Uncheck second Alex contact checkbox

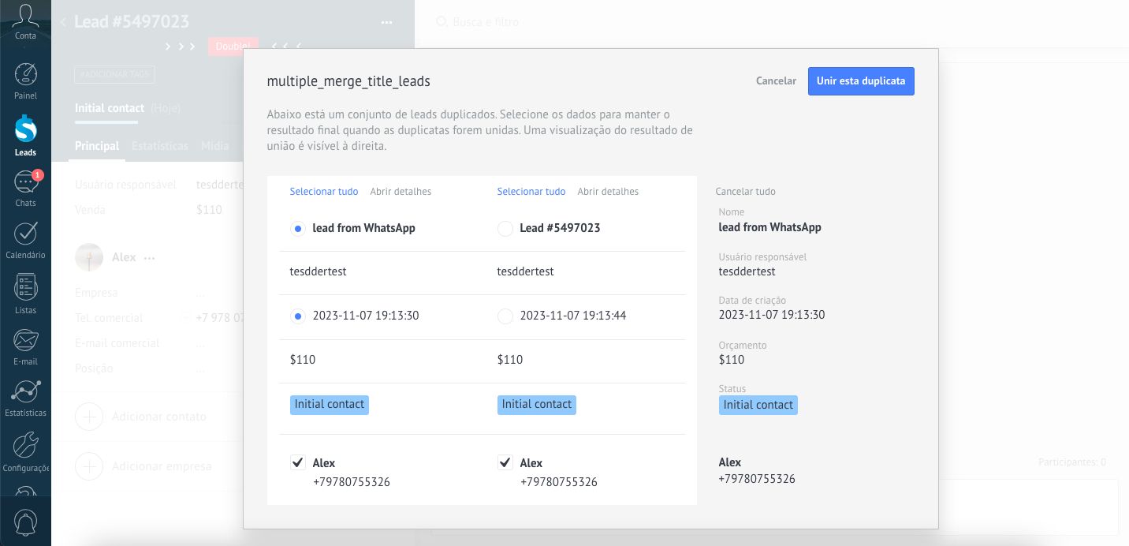tap(505, 462)
